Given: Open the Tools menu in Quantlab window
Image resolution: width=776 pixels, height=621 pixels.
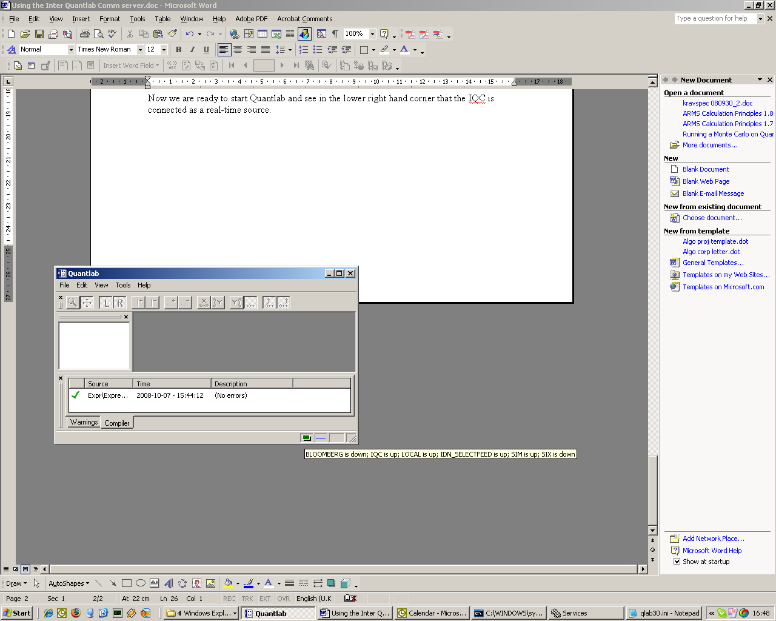Looking at the screenshot, I should point(123,285).
